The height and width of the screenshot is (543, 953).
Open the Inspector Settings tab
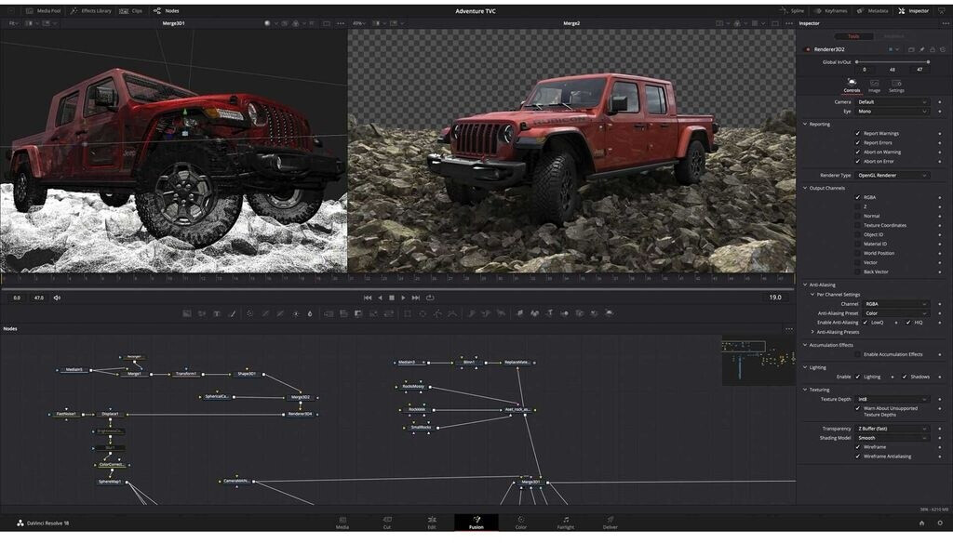coord(896,86)
